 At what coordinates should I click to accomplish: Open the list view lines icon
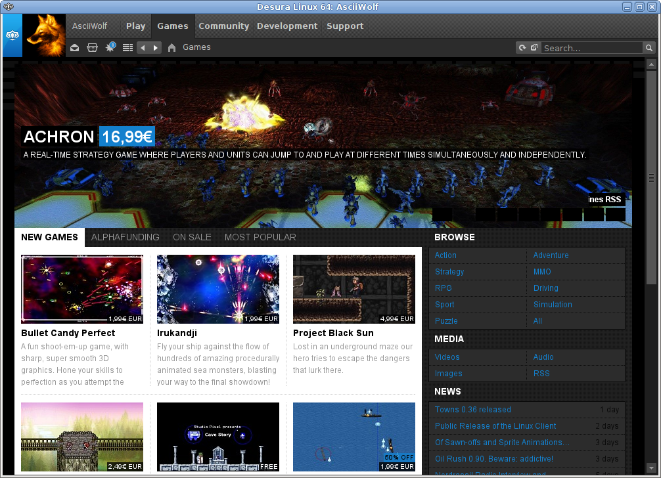click(x=127, y=47)
